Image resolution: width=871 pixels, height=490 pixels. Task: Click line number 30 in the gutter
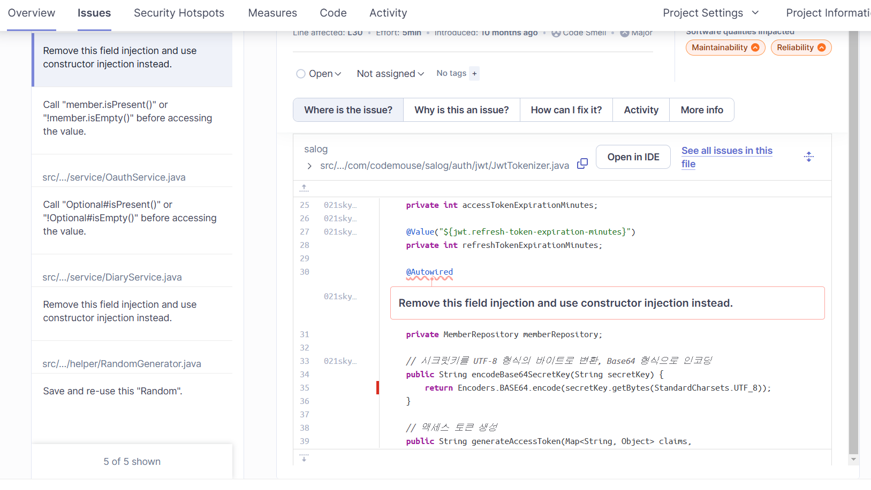305,272
